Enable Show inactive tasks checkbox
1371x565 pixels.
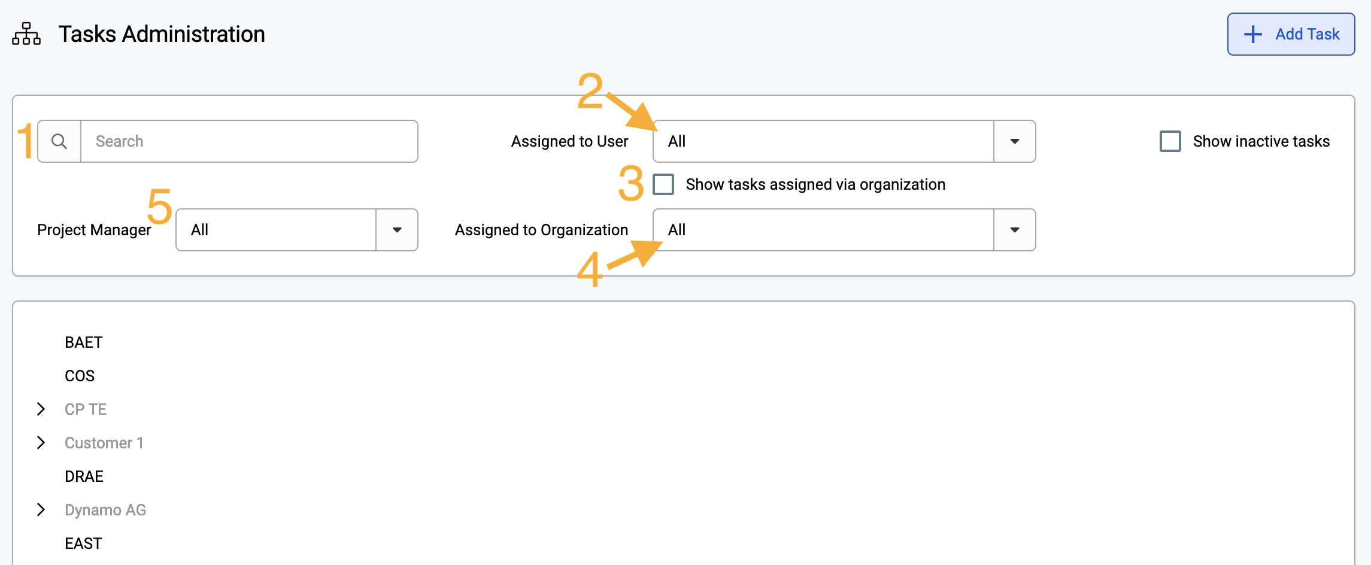(1170, 141)
